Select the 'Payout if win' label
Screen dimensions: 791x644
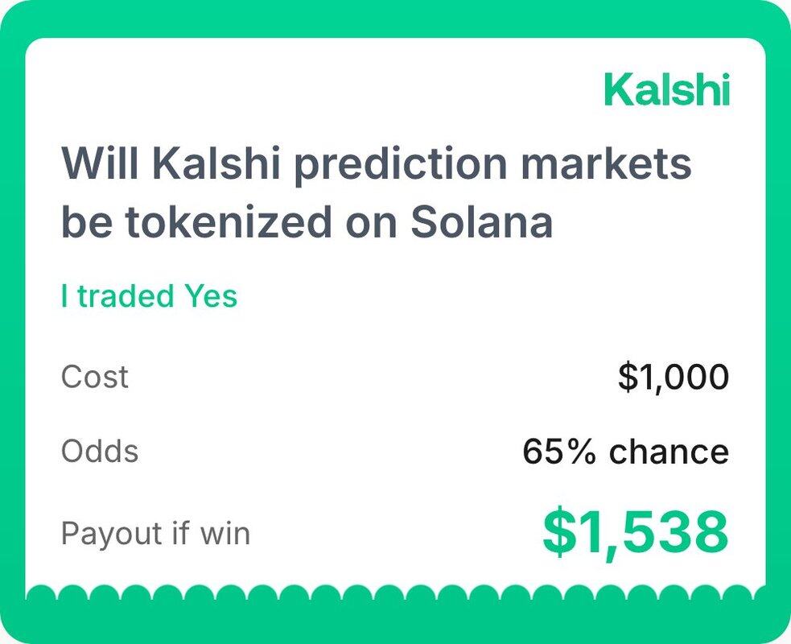pos(155,533)
